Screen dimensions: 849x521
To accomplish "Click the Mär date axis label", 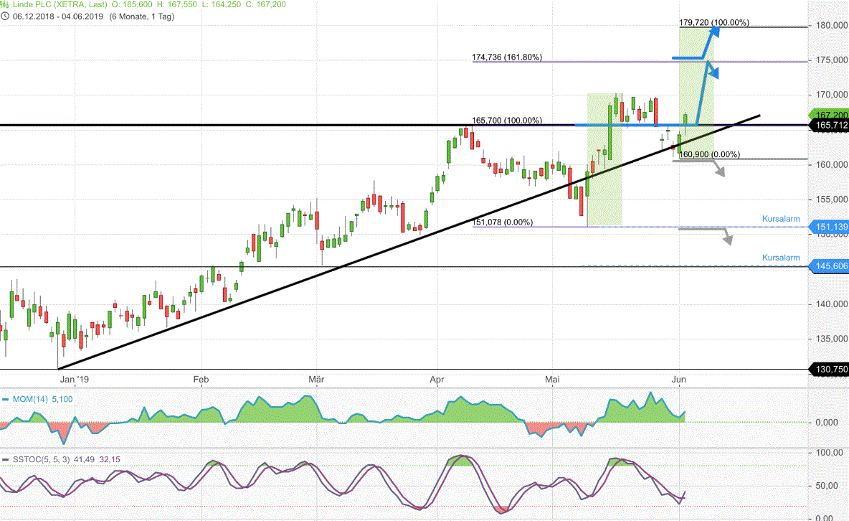I will pos(316,380).
